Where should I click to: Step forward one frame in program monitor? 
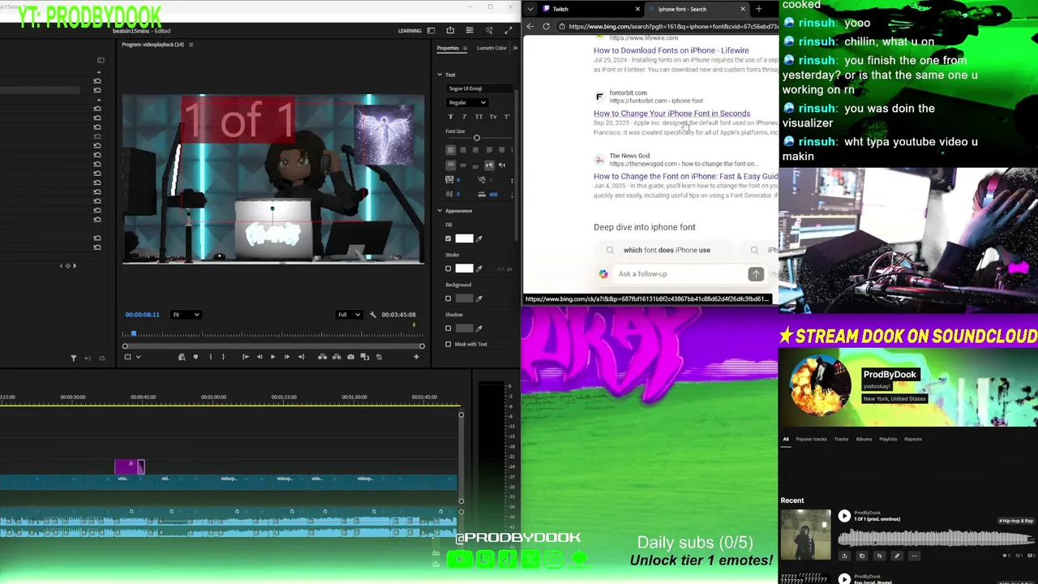click(286, 357)
